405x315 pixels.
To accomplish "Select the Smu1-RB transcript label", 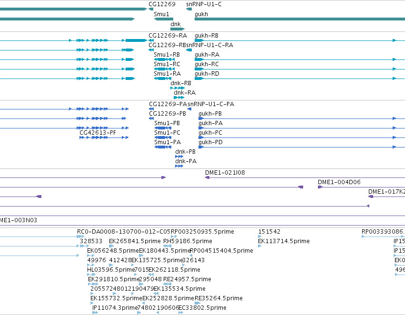I will (x=167, y=55).
